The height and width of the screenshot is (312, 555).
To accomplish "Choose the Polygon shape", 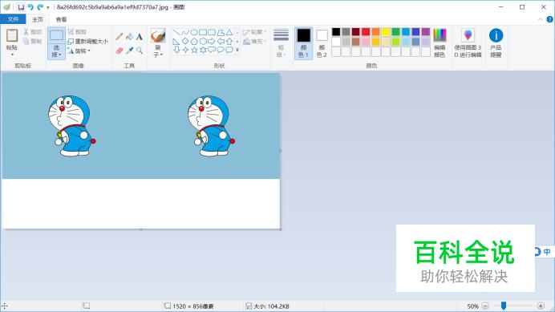I will tap(221, 33).
